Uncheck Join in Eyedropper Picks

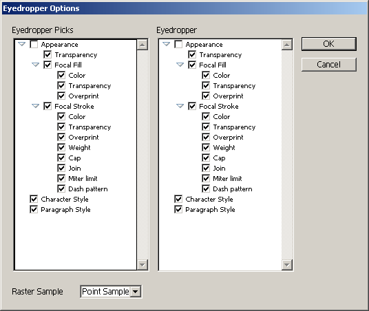pos(61,168)
